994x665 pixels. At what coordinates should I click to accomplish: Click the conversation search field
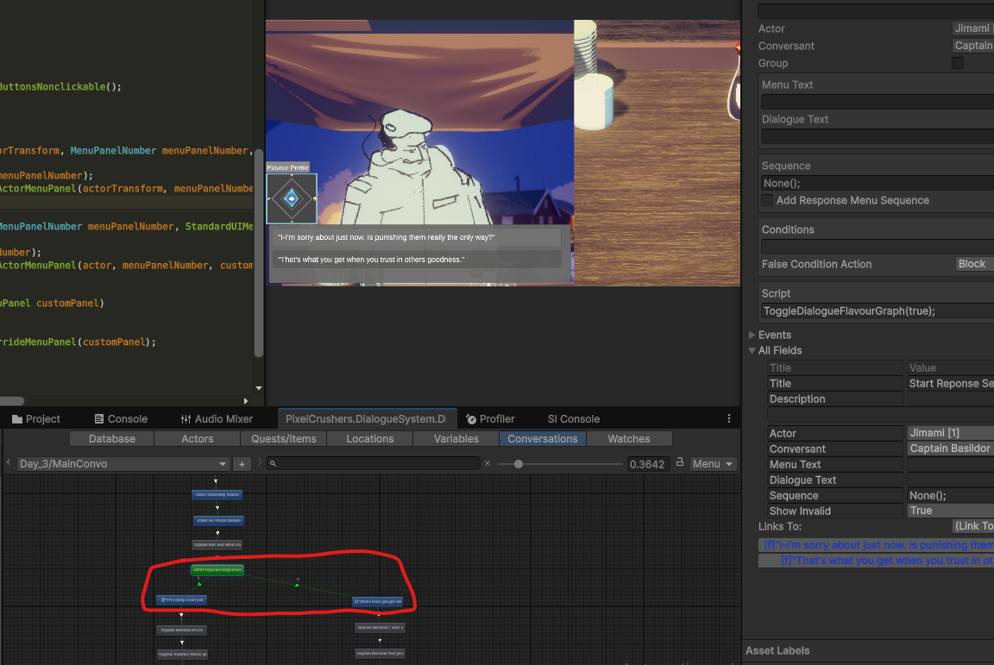click(373, 463)
